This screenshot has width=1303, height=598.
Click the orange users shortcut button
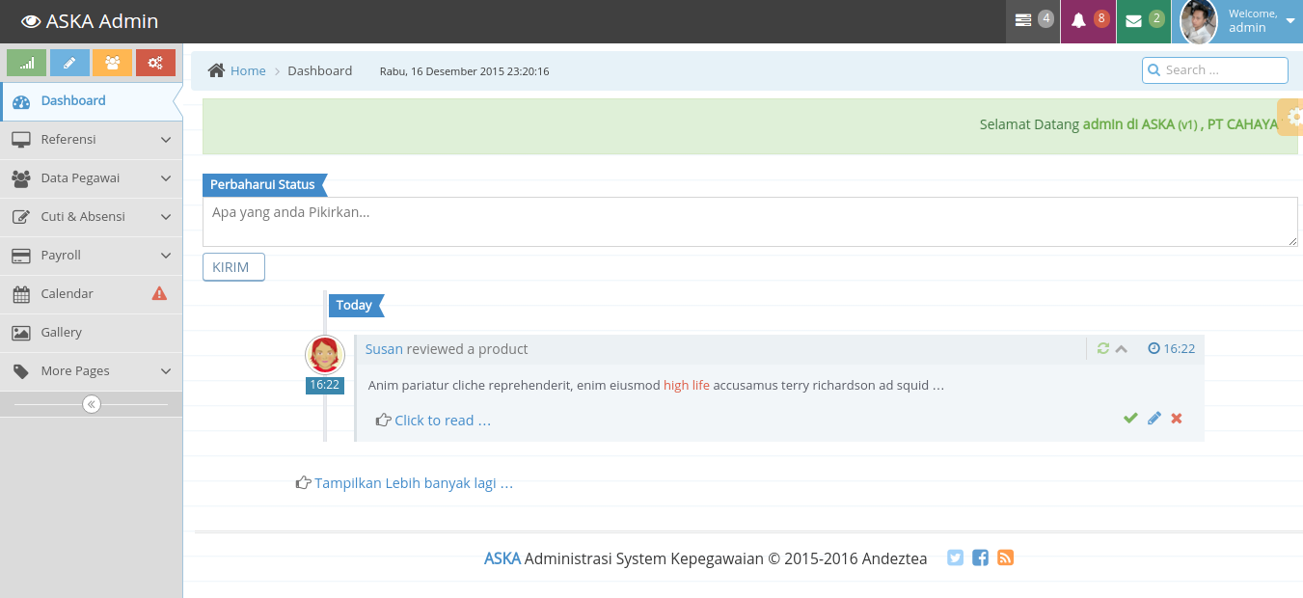point(112,63)
